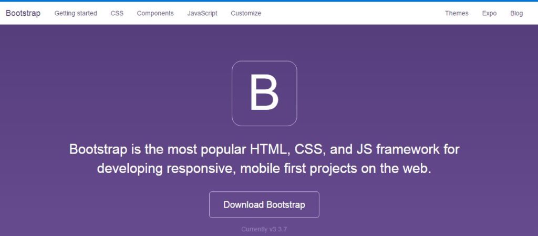Image resolution: width=538 pixels, height=236 pixels.
Task: Click the Bootstrap brand link
Action: [x=23, y=13]
